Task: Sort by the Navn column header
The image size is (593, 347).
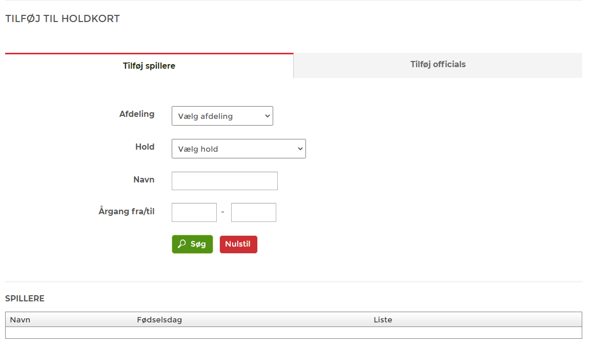Action: [x=21, y=320]
